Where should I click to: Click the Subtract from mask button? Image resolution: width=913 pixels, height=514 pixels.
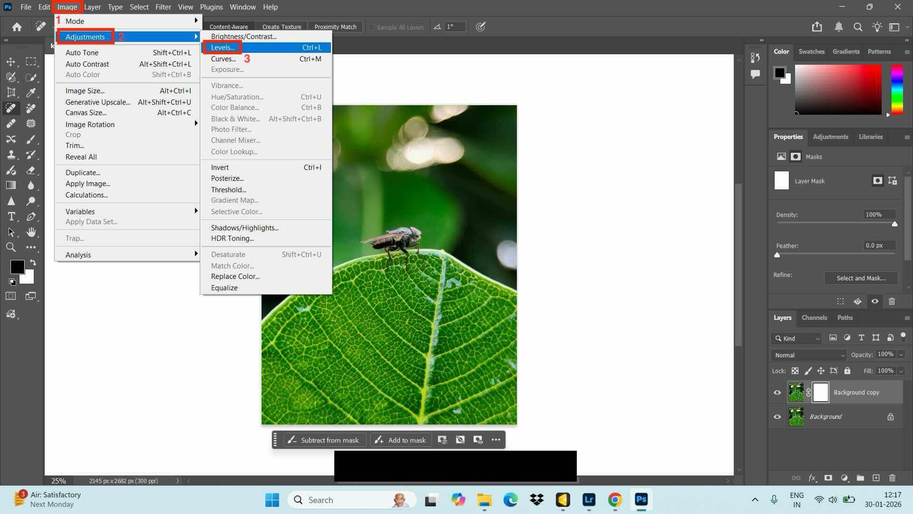324,440
